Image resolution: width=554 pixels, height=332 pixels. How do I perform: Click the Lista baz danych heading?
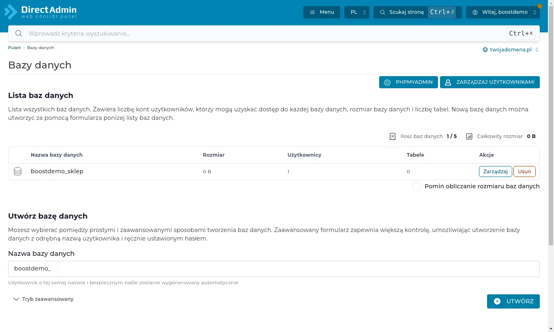point(41,96)
